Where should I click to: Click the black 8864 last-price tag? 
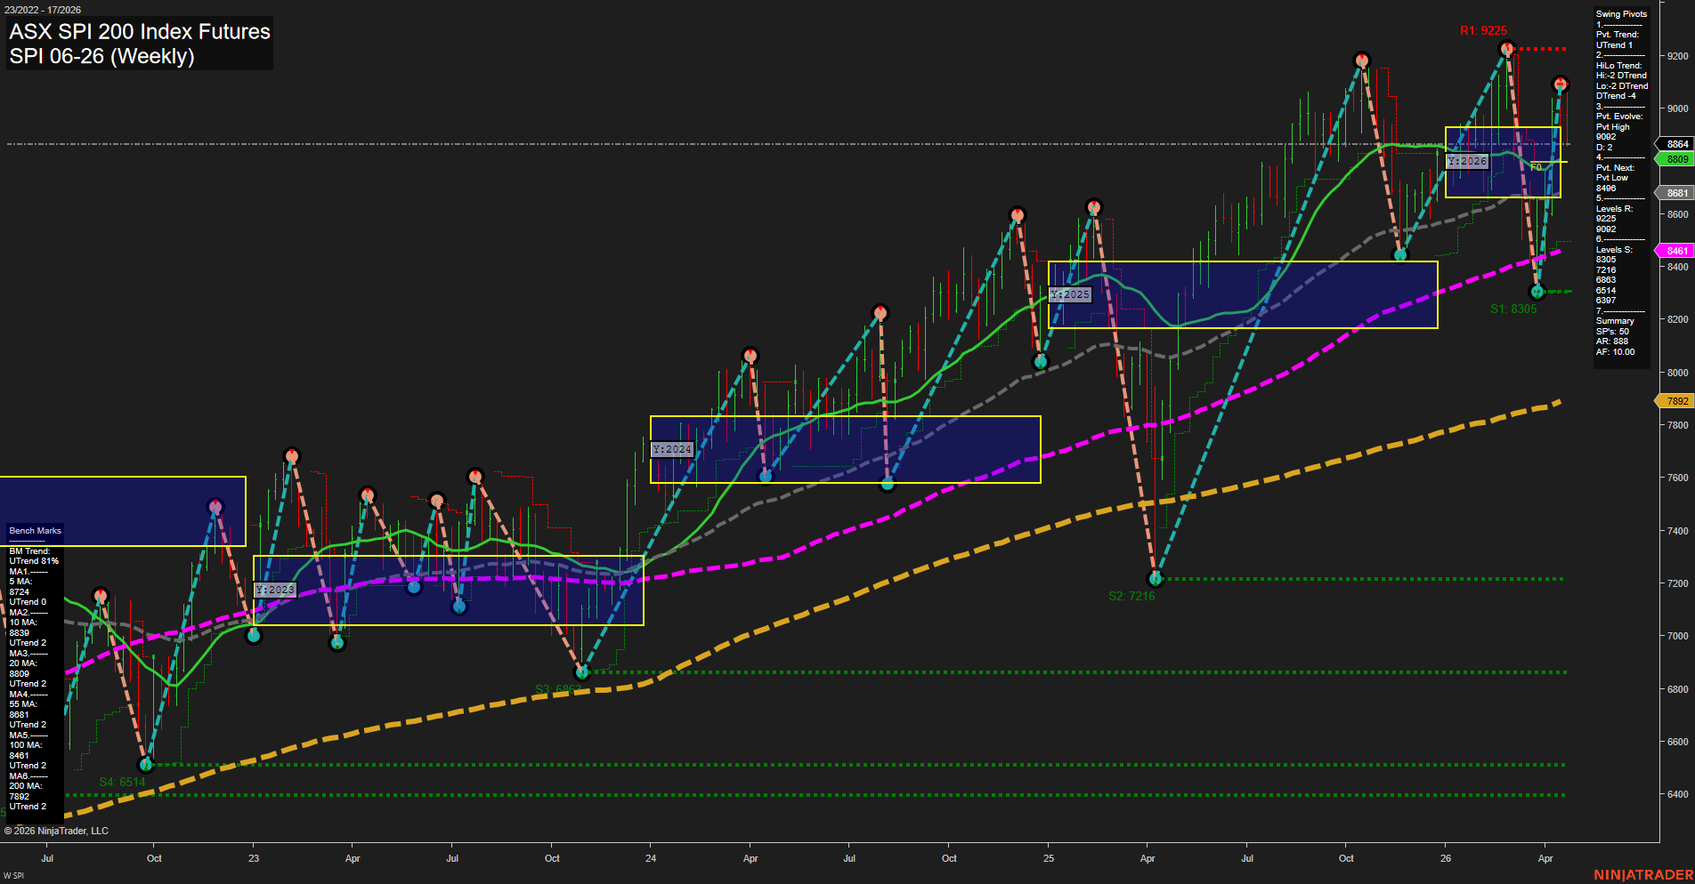pyautogui.click(x=1673, y=143)
